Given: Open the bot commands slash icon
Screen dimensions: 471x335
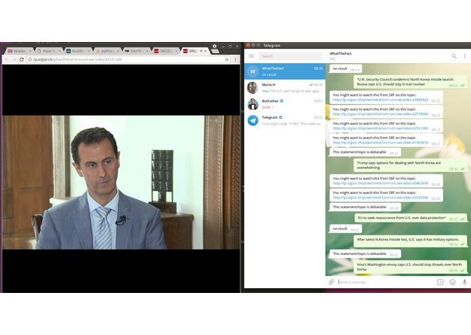Looking at the screenshot, I should [x=440, y=282].
